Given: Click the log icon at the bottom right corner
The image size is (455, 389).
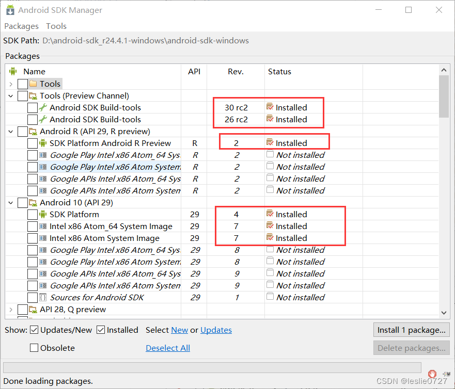Looking at the screenshot, I should [x=447, y=374].
